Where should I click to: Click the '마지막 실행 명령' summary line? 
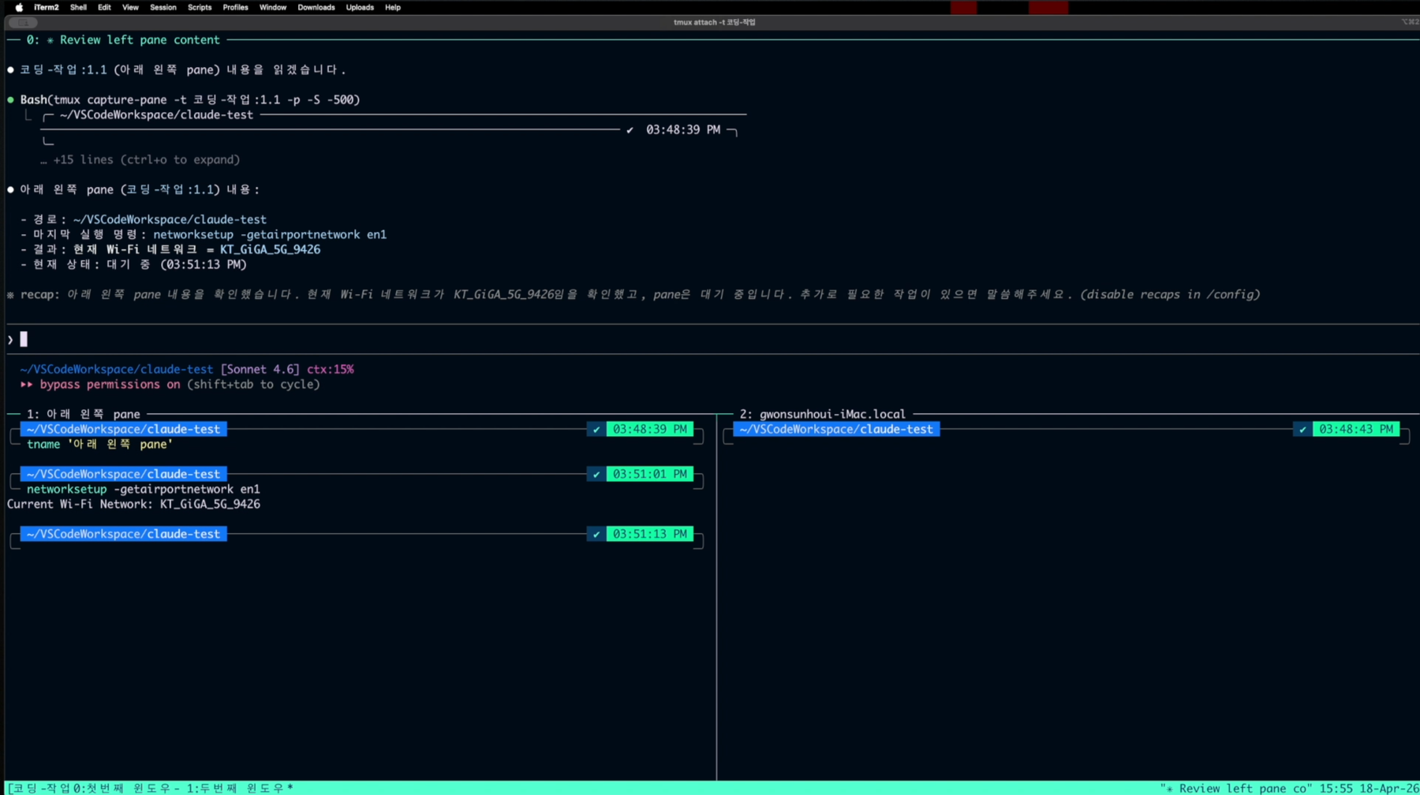point(204,234)
